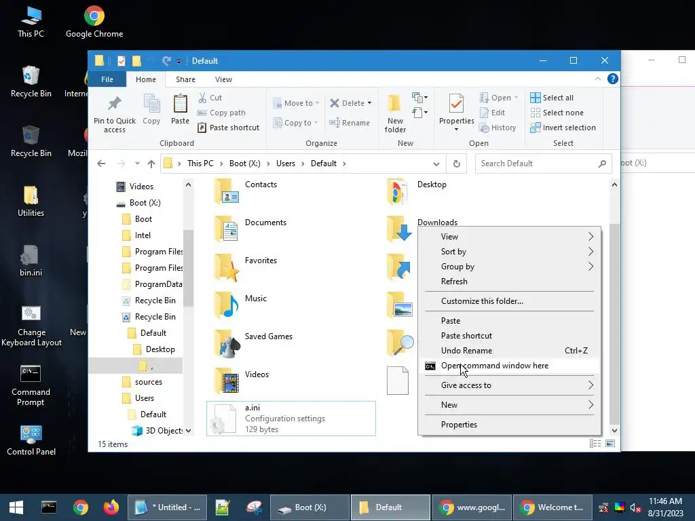
Task: Expand the address bar history dropdown
Action: [436, 164]
